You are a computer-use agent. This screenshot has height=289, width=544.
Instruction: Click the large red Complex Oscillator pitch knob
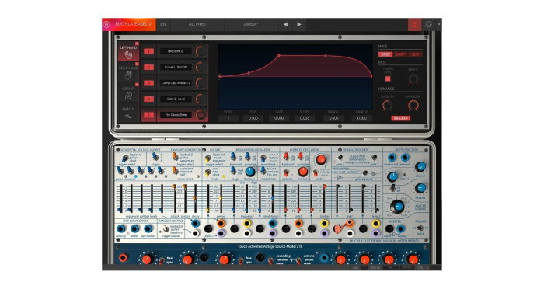[320, 159]
